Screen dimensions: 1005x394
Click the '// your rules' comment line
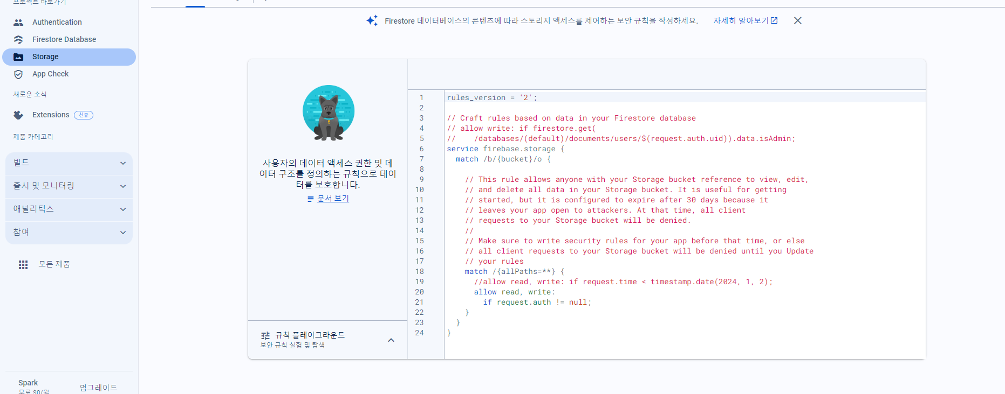point(494,261)
